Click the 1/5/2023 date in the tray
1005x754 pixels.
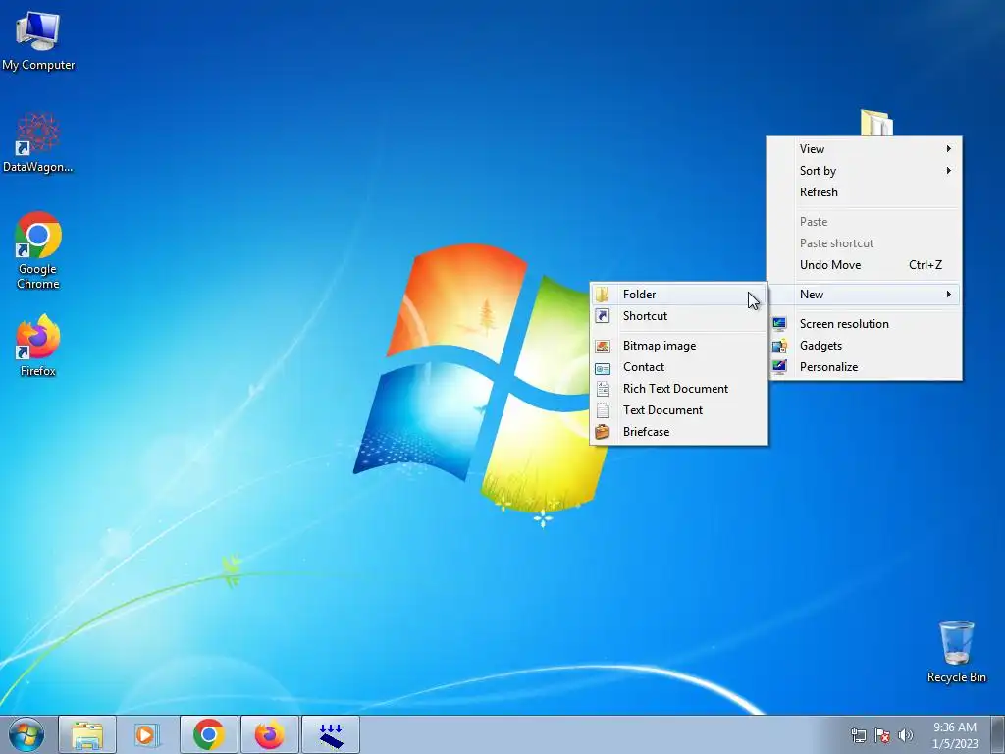coord(955,744)
